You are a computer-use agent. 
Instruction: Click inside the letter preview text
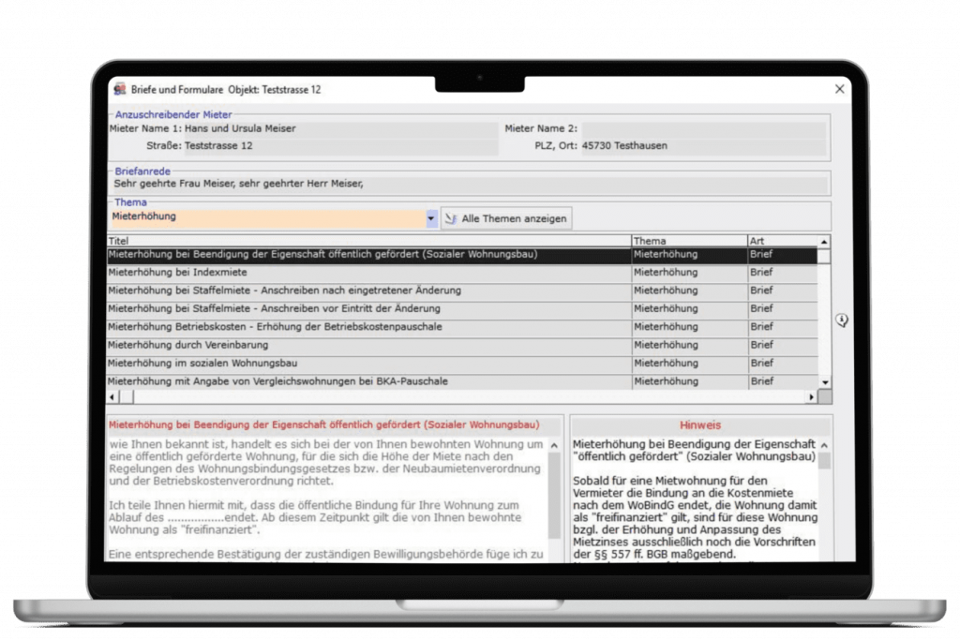pos(326,499)
